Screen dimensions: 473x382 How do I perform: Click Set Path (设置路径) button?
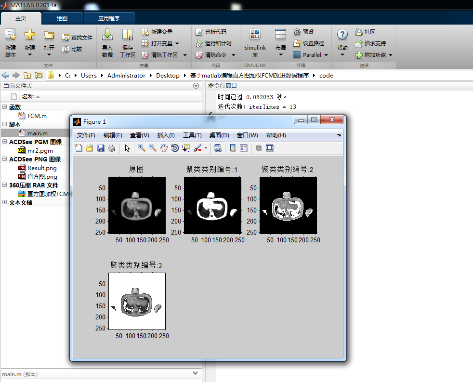point(309,43)
